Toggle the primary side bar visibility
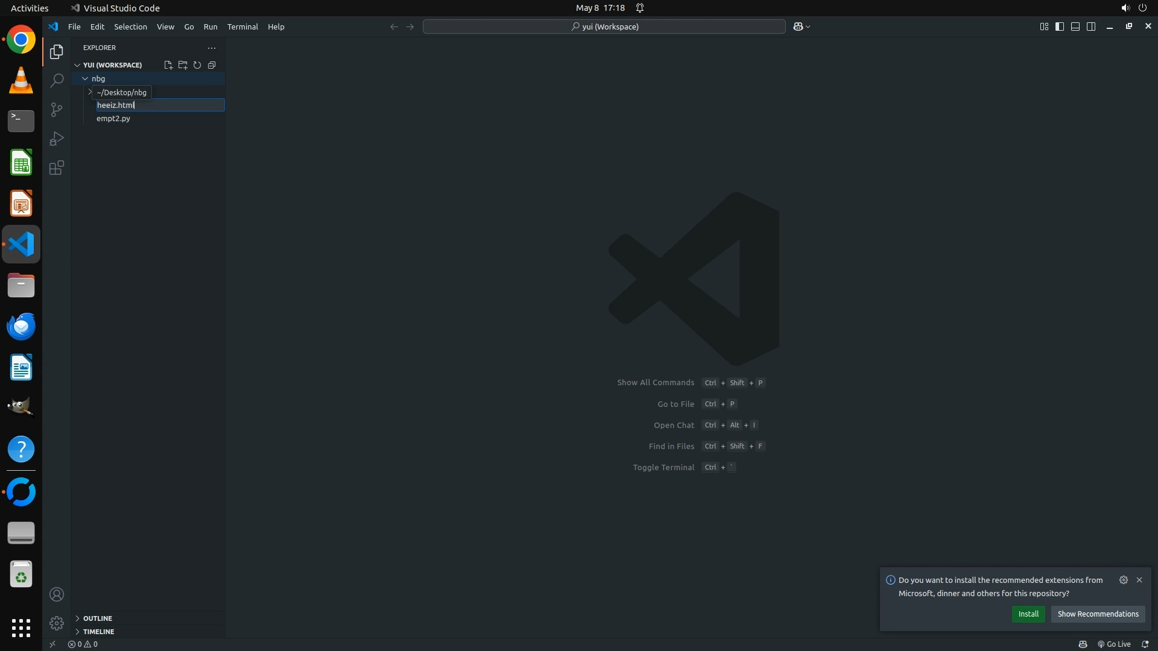 pyautogui.click(x=1060, y=27)
